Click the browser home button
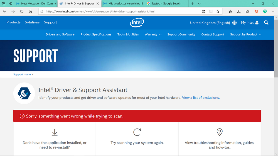The width and height of the screenshot is (278, 156). [30, 11]
